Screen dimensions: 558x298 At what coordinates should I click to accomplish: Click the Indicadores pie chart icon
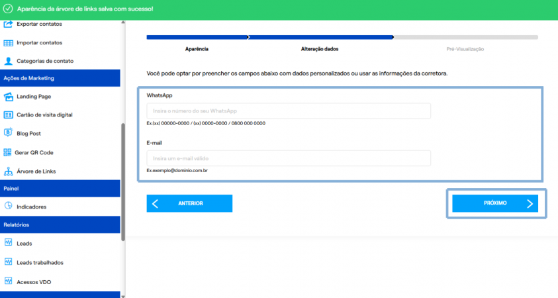coord(8,206)
